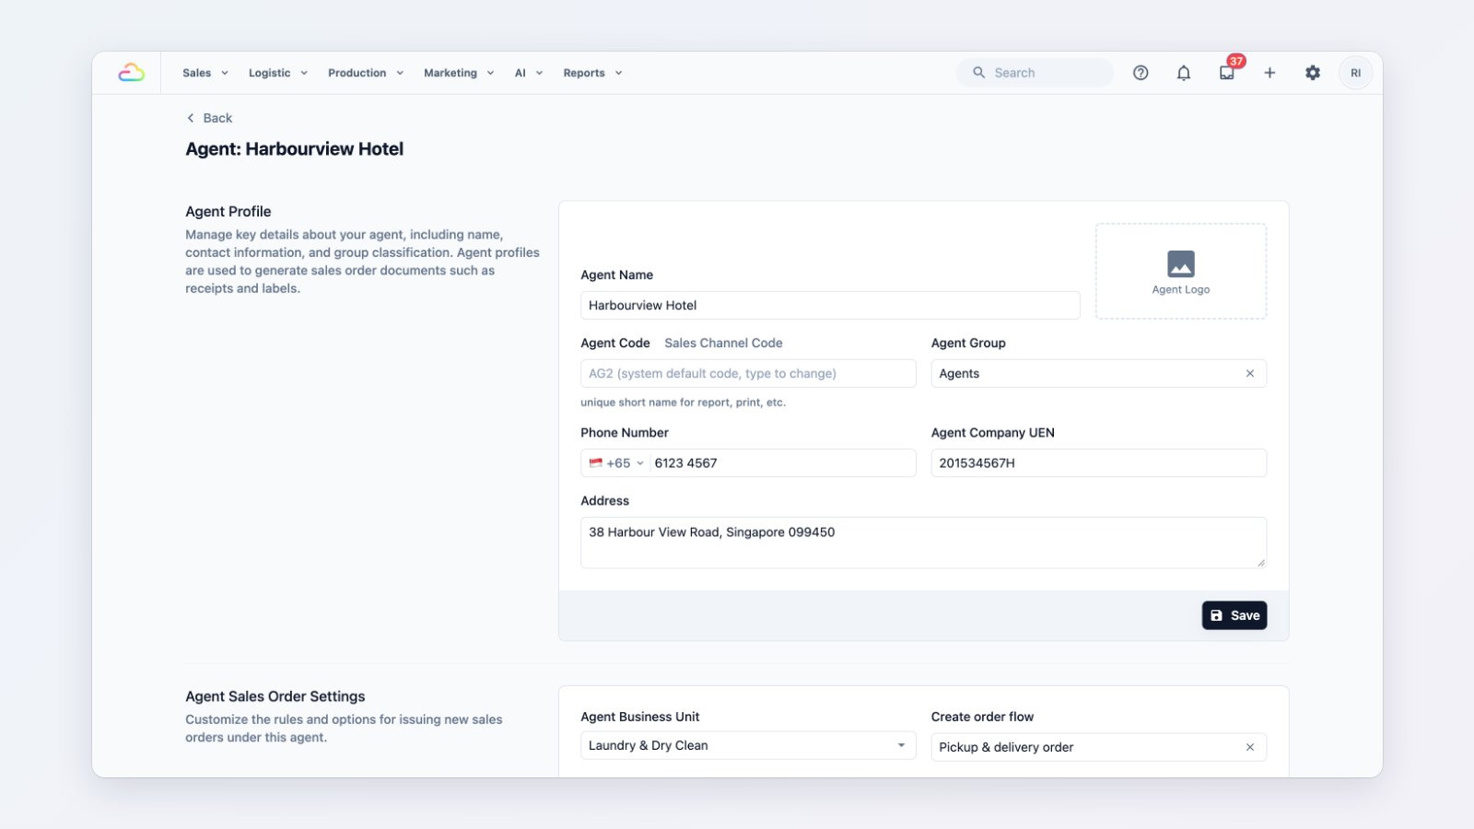This screenshot has width=1474, height=829.
Task: Click the magnifier search icon
Action: (x=978, y=73)
